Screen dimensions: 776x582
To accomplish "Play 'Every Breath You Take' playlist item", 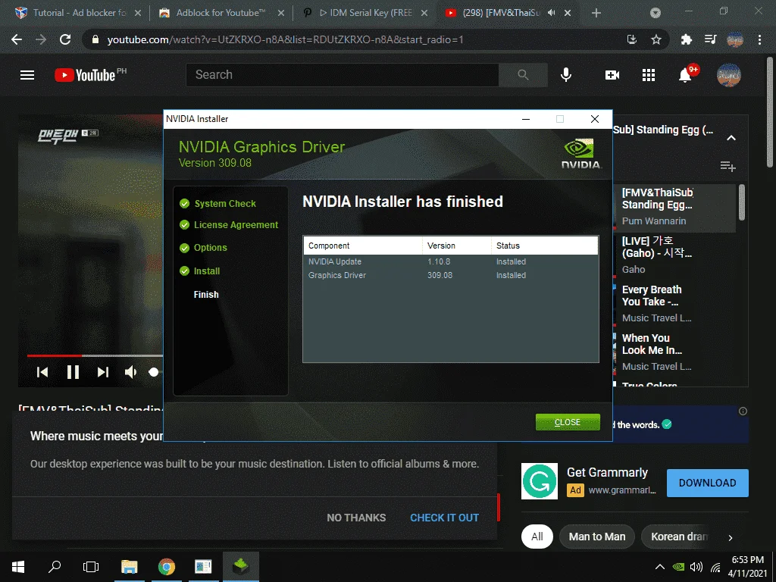I will [675, 303].
